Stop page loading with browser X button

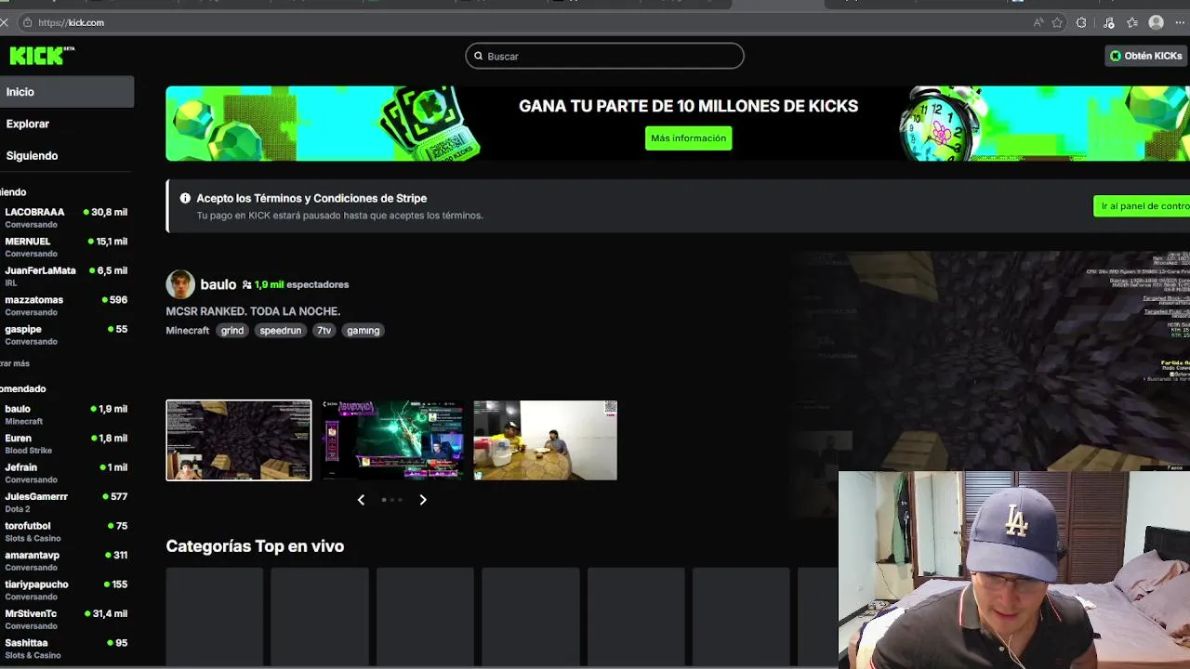click(x=4, y=22)
